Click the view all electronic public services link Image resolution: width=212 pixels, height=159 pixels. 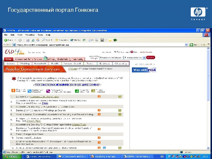tap(67, 85)
